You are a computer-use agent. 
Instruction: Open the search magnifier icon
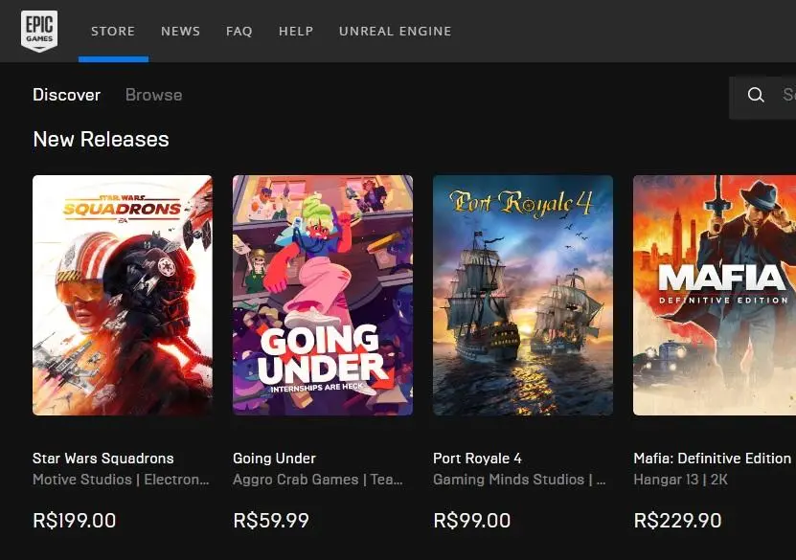point(756,95)
